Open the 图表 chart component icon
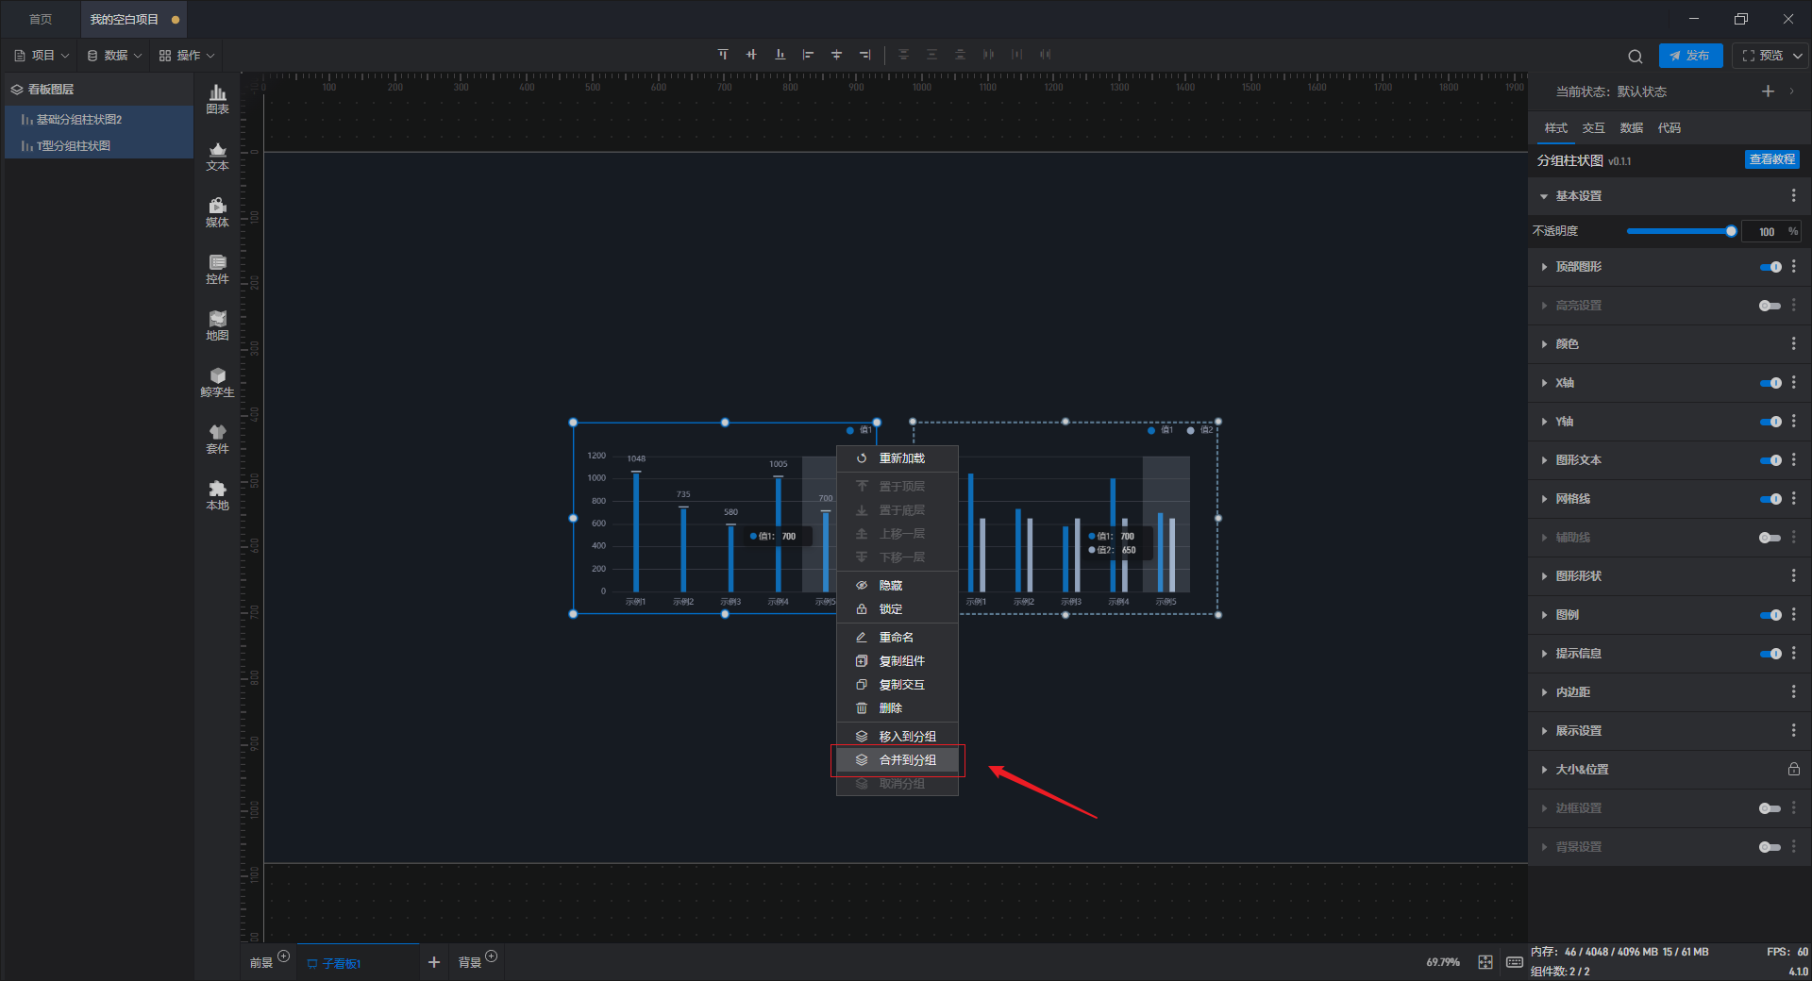1812x981 pixels. click(217, 98)
